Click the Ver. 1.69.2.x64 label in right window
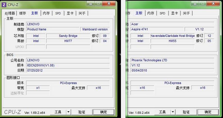This screenshot has width=223, height=118. pos(139,113)
